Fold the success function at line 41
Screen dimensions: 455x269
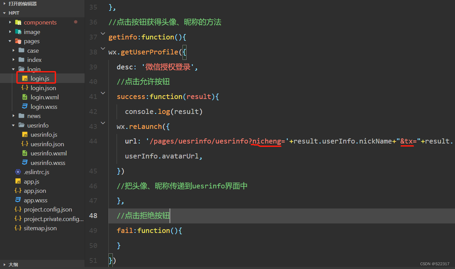click(x=103, y=93)
